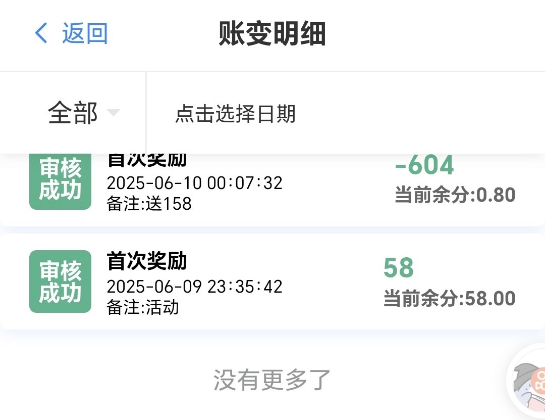Click the "当前余分:0.80" balance text

pos(455,195)
